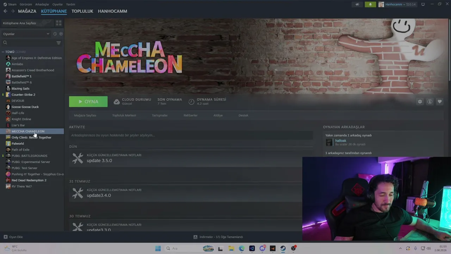451x254 pixels.
Task: Click the wrench icon beside update3.4.0
Action: (78, 193)
